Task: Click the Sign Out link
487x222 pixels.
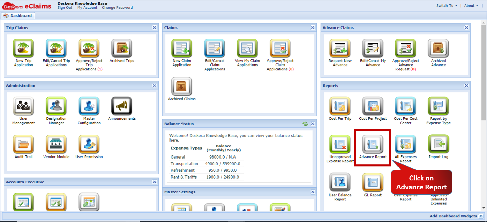Action: (65, 8)
